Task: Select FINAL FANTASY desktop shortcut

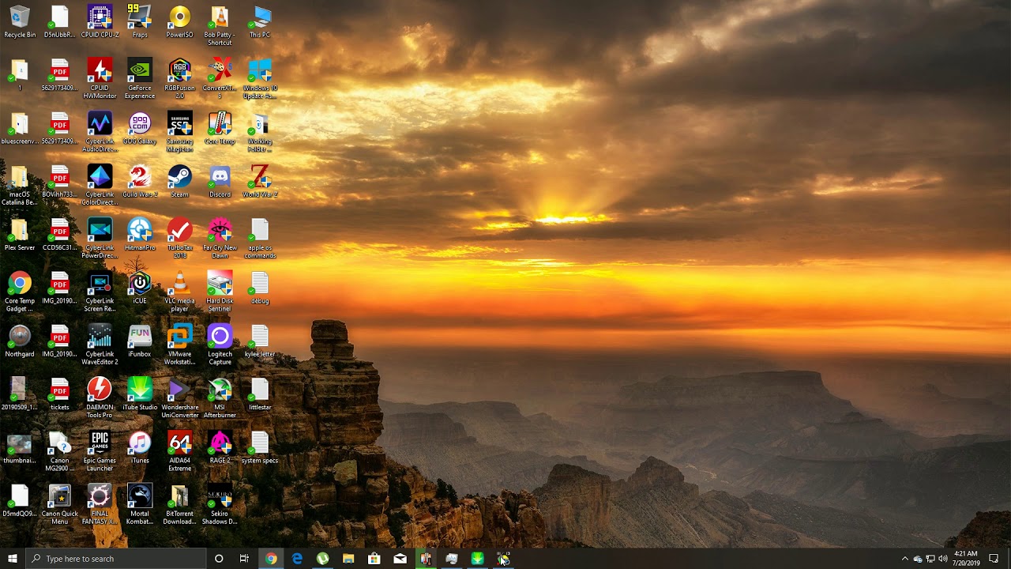Action: pyautogui.click(x=100, y=503)
